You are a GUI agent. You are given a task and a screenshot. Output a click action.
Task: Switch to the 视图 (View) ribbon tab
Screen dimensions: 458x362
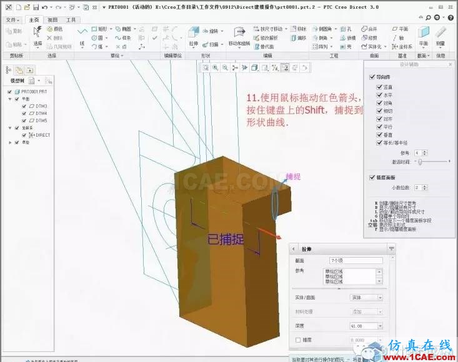(52, 20)
